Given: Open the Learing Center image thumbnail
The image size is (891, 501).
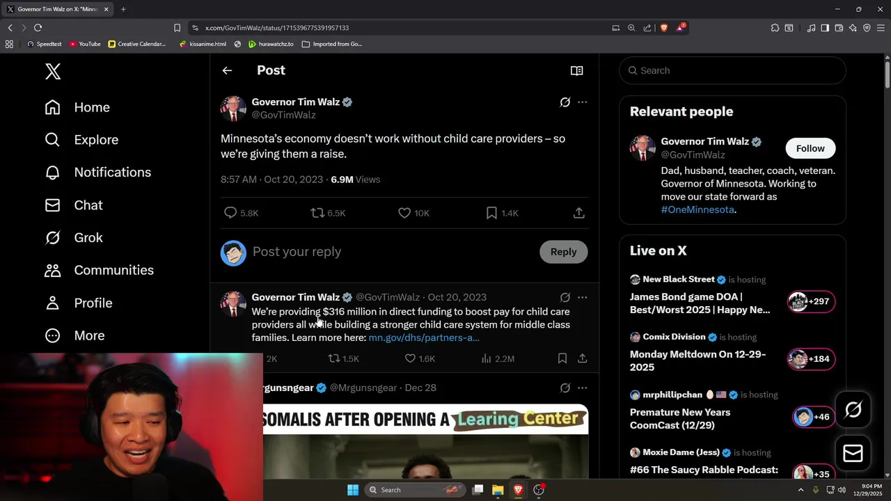Looking at the screenshot, I should click(x=425, y=441).
